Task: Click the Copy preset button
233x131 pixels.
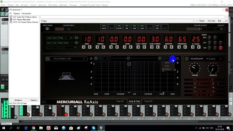Action: click(55, 43)
